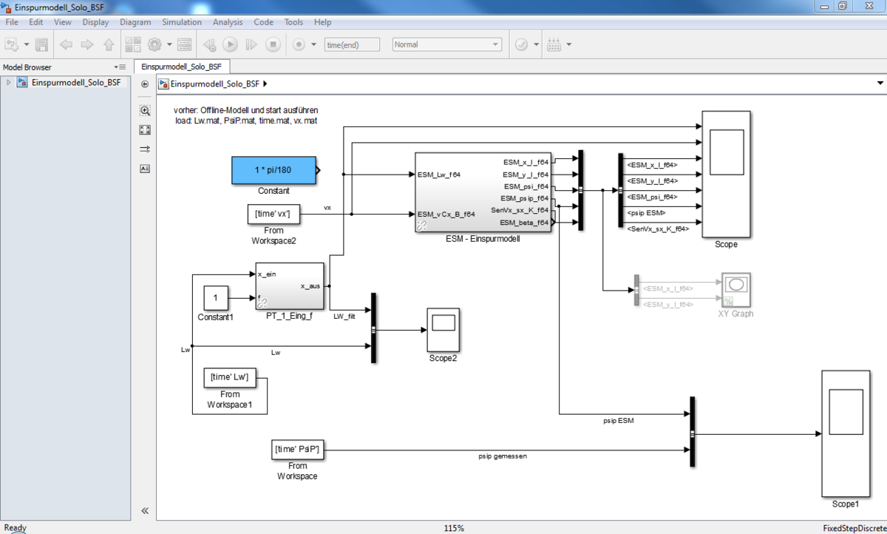
Task: Switch to the Einspurmodell_Solo_BSF model tab
Action: coord(181,67)
